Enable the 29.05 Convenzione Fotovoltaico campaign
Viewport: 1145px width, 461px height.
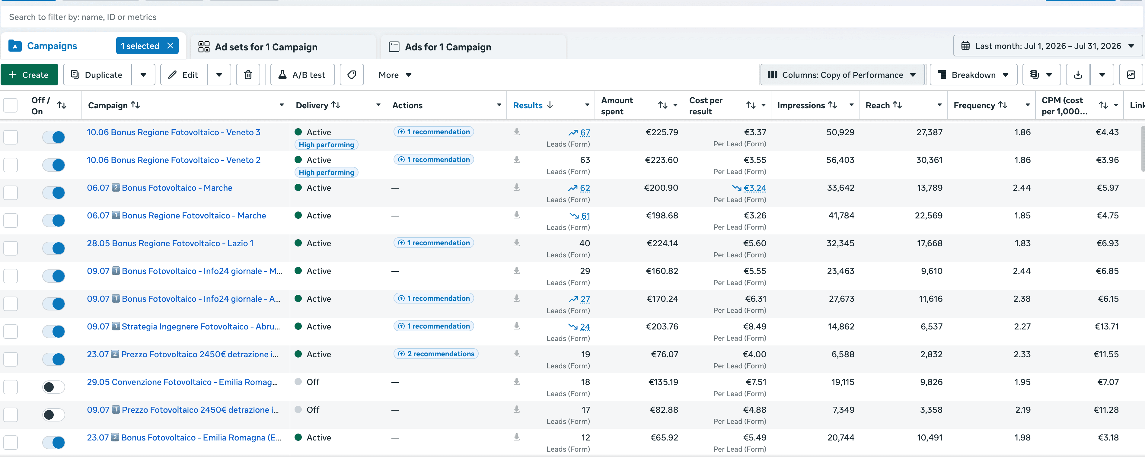[54, 387]
